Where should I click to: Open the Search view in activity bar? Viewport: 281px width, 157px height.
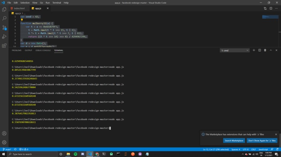(4, 18)
